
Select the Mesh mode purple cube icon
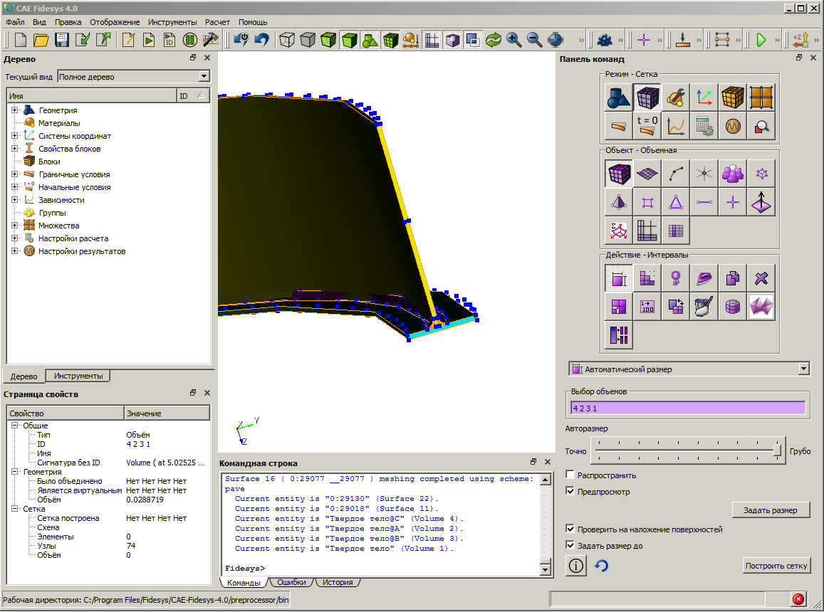(x=647, y=97)
